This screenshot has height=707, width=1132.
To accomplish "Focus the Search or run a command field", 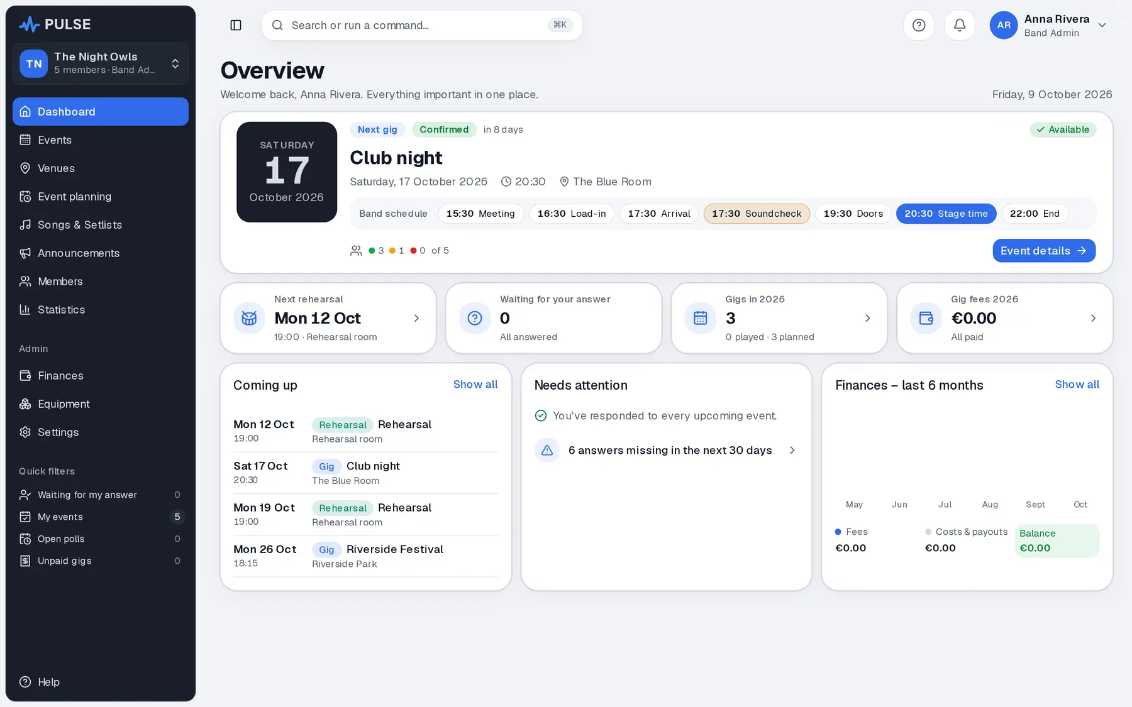I will pyautogui.click(x=422, y=25).
